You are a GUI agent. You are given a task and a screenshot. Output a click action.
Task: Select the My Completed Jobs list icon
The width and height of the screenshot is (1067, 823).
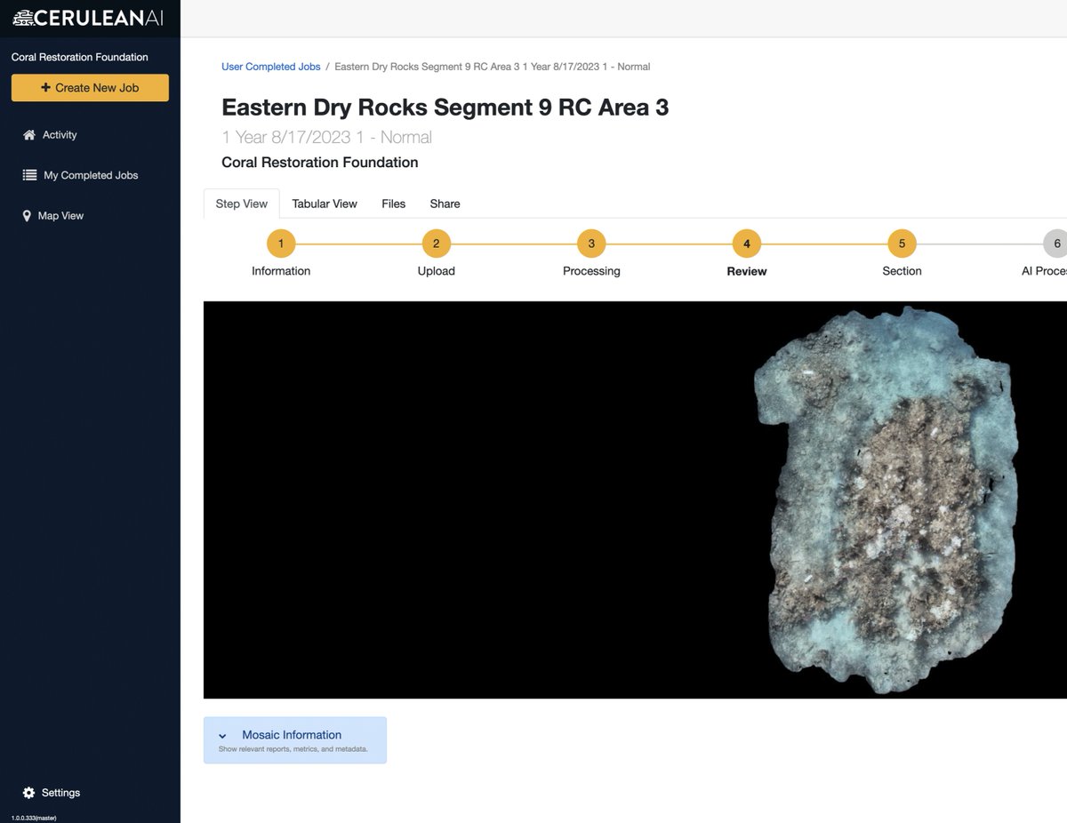pos(29,175)
